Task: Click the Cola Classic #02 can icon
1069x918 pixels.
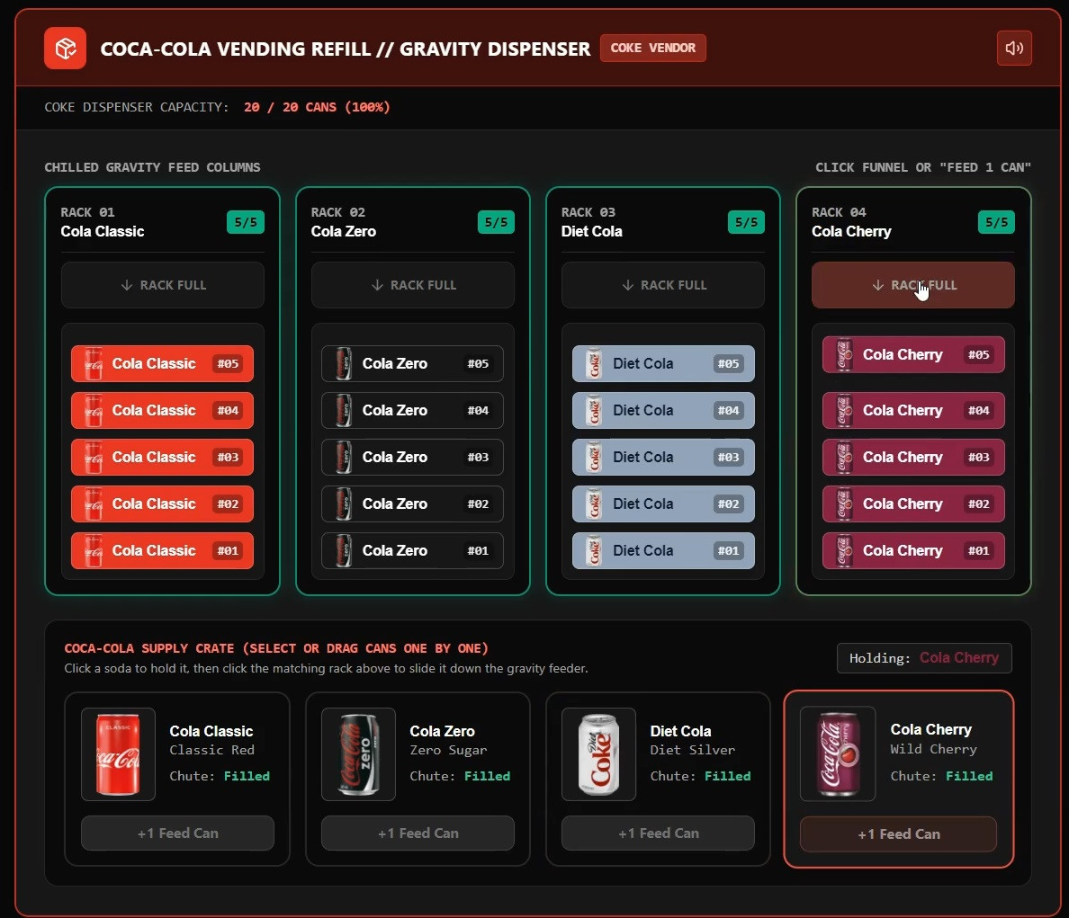Action: 94,504
